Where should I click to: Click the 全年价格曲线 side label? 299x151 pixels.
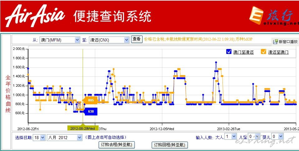point(8,94)
